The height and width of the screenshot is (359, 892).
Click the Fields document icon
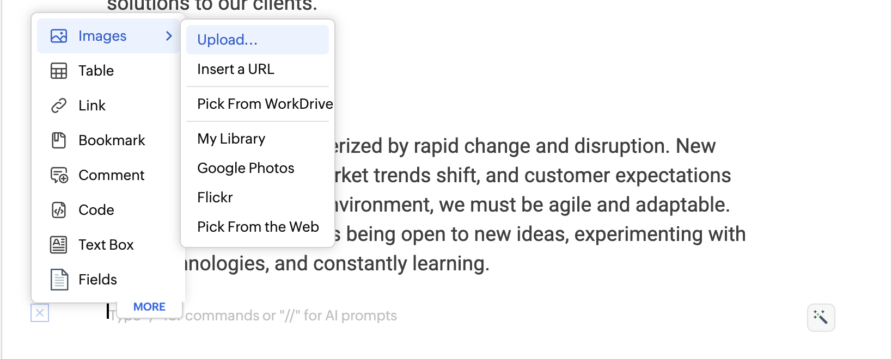coord(59,280)
